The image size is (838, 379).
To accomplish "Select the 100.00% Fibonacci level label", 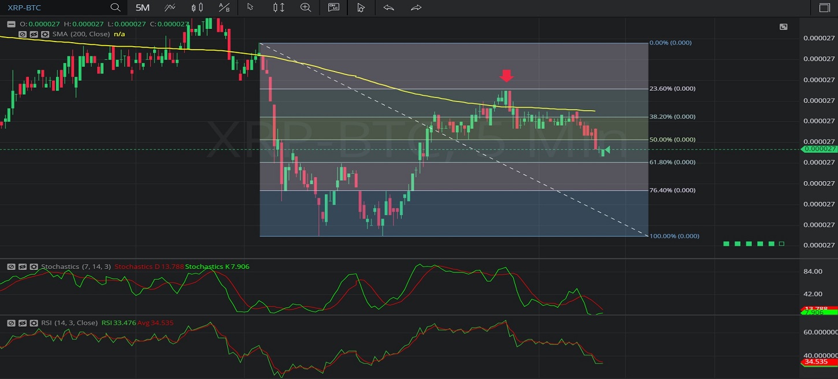I will (674, 236).
